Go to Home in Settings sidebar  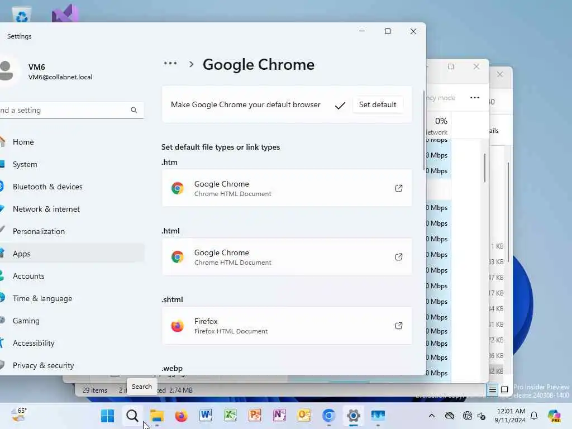click(x=71, y=142)
